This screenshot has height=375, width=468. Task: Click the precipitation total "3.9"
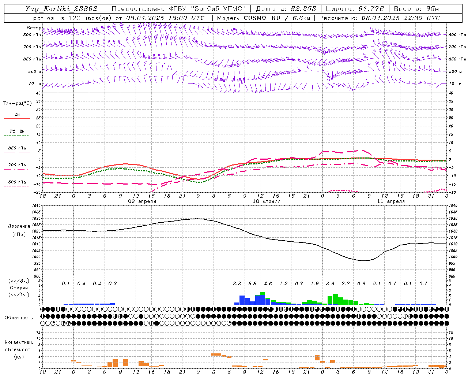click(330, 284)
